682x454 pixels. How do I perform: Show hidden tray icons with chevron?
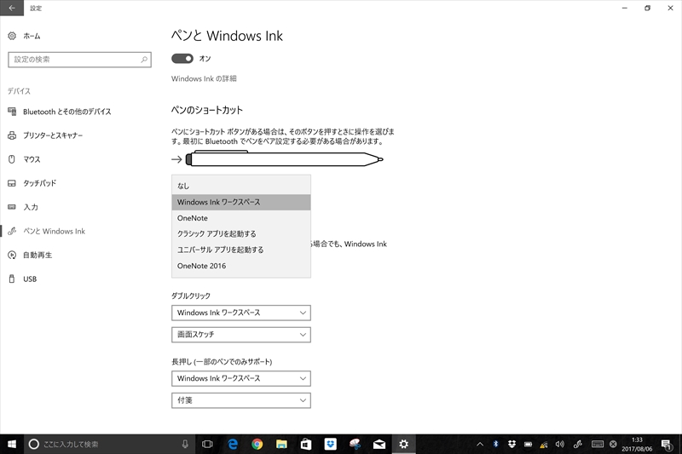pos(480,444)
